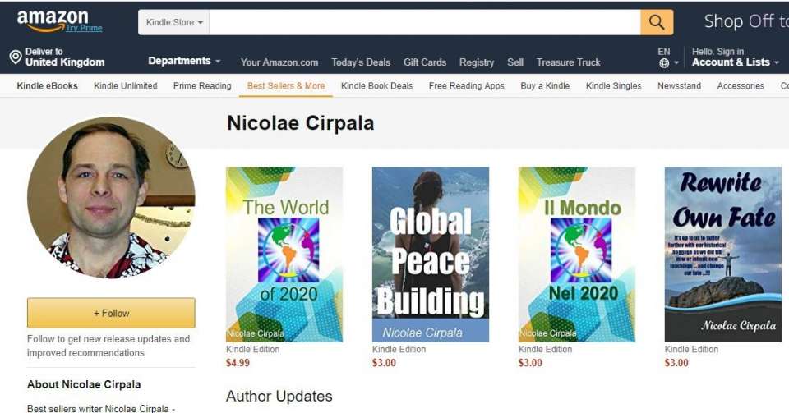Viewport: 789px width, 413px height.
Task: Switch to Best Sellers & More tab
Action: [x=286, y=86]
